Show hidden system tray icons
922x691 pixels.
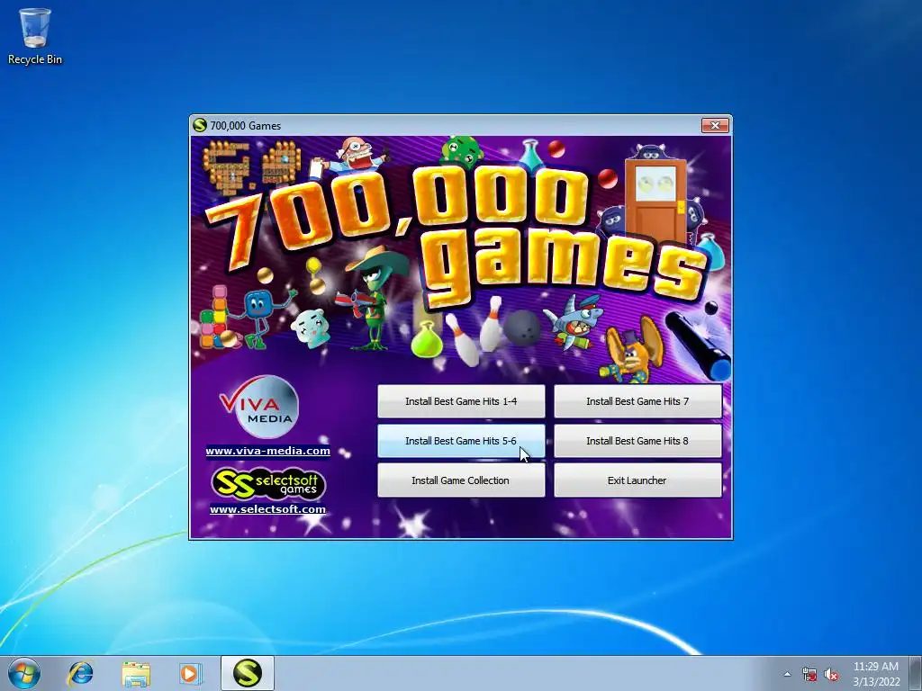pos(787,674)
